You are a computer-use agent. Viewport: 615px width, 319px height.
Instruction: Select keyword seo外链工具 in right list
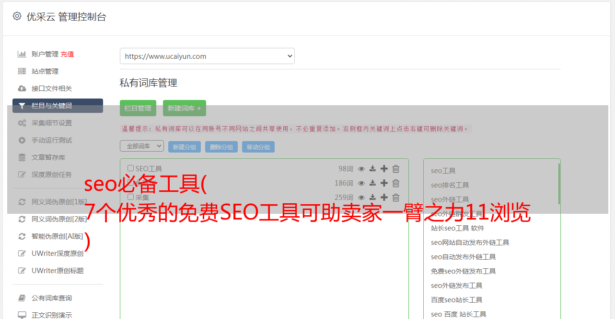[450, 199]
